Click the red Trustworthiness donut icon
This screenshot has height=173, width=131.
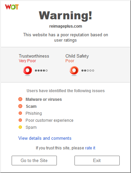tap(27, 70)
